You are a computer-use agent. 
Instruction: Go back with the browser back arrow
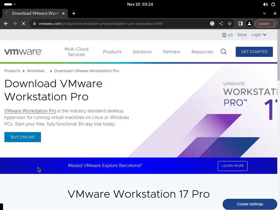tap(6, 24)
